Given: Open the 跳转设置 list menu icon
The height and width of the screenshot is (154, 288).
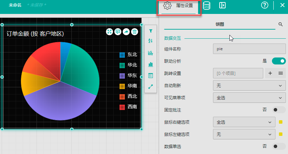Looking at the screenshot, I should [280, 73].
